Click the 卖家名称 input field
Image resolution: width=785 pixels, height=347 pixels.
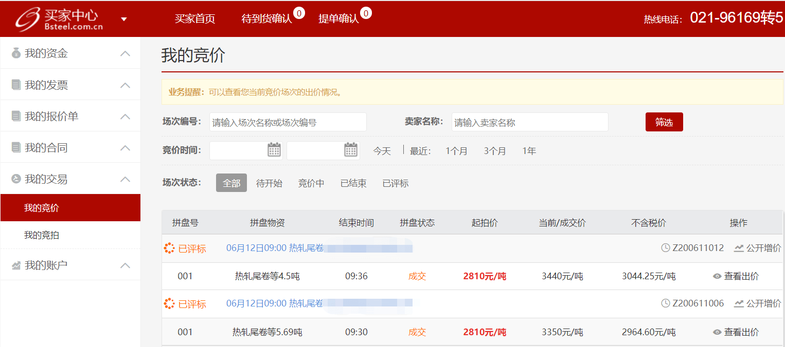(530, 122)
